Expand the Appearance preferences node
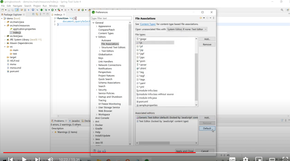 pos(97,26)
